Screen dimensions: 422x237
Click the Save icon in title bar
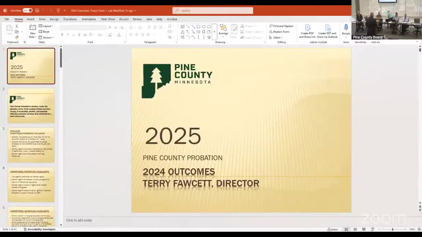point(37,11)
